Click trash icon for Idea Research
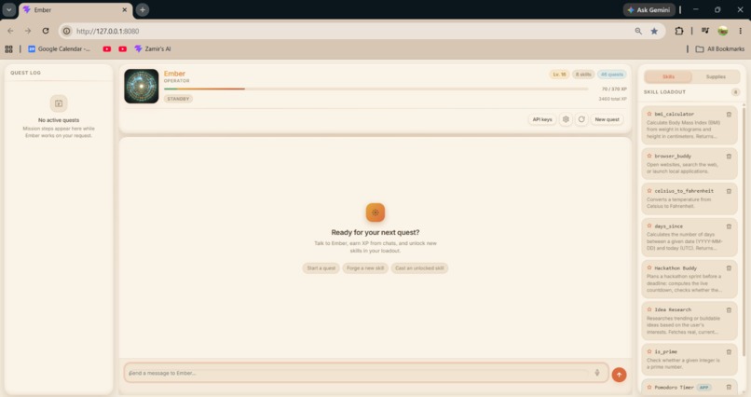751x397 pixels. click(729, 309)
